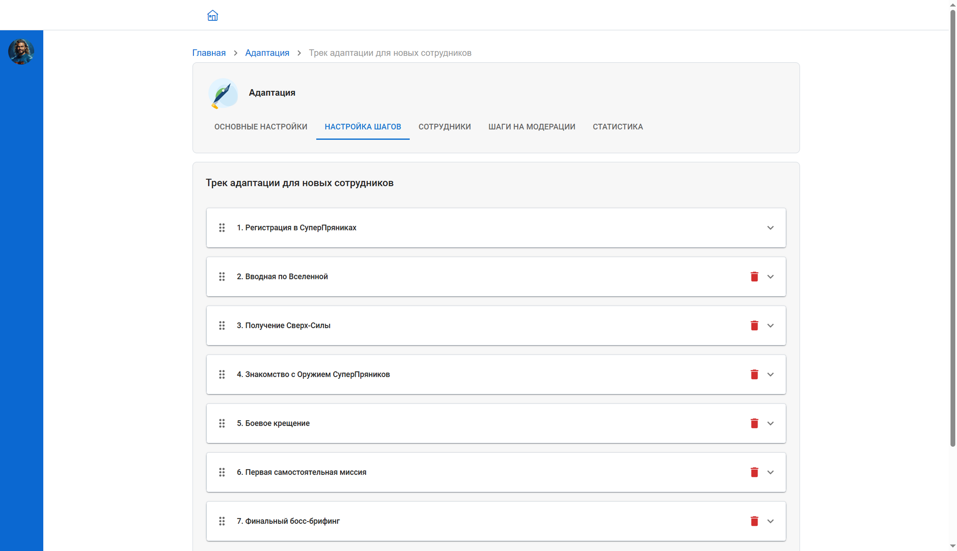The height and width of the screenshot is (551, 957).
Task: Expand step 1 Регистрация в СуперПряниках
Action: 771,228
